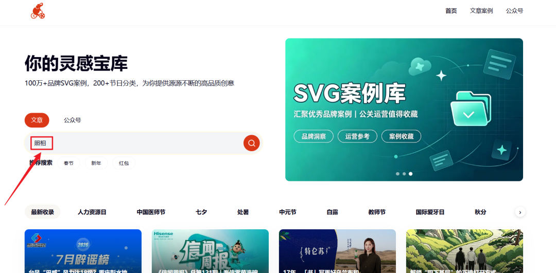
Task: Click the orange search magnifier button
Action: pos(251,143)
